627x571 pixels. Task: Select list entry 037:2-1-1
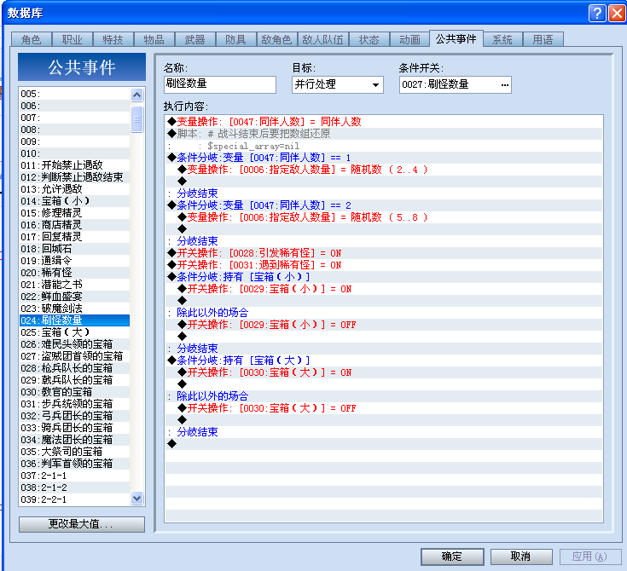75,476
